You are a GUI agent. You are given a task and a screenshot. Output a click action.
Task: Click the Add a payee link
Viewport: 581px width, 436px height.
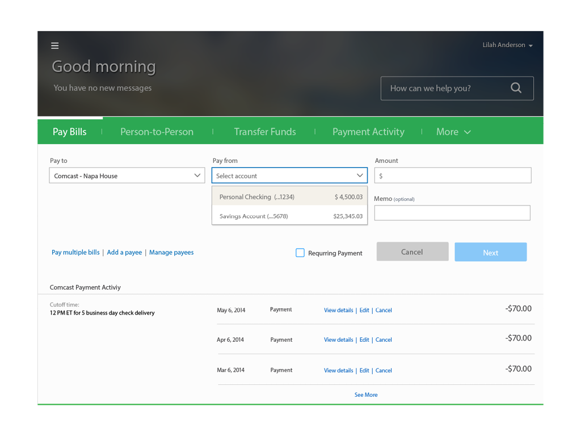pyautogui.click(x=124, y=252)
